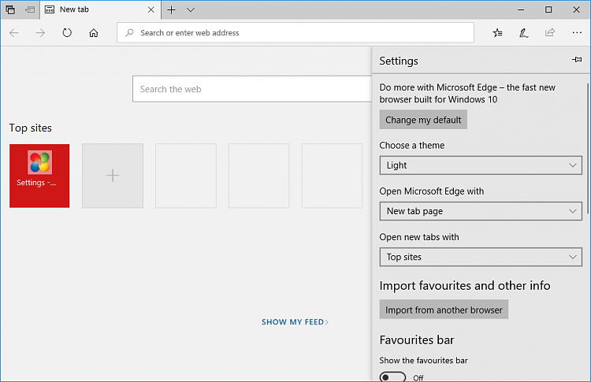The image size is (591, 382).
Task: Focus the search or web address bar
Action: (295, 33)
